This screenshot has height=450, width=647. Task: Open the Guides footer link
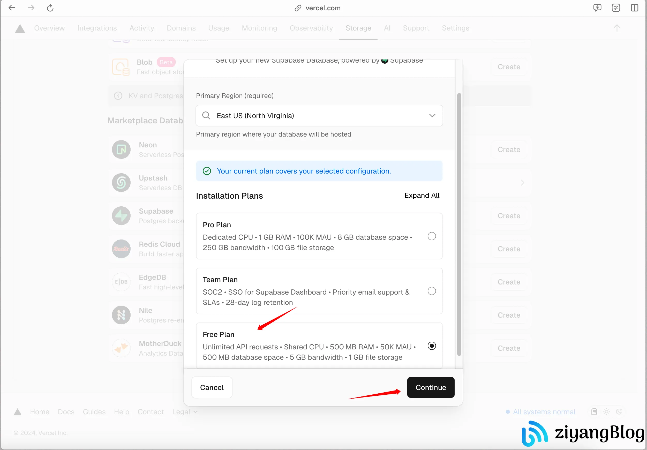94,412
